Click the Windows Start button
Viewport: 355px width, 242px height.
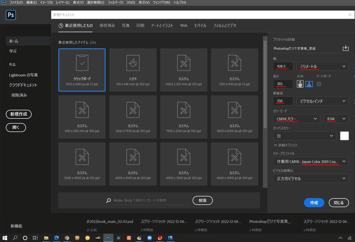point(5,238)
